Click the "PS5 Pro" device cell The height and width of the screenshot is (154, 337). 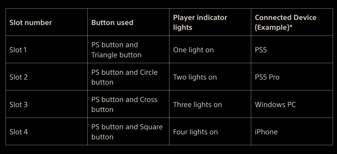267,77
